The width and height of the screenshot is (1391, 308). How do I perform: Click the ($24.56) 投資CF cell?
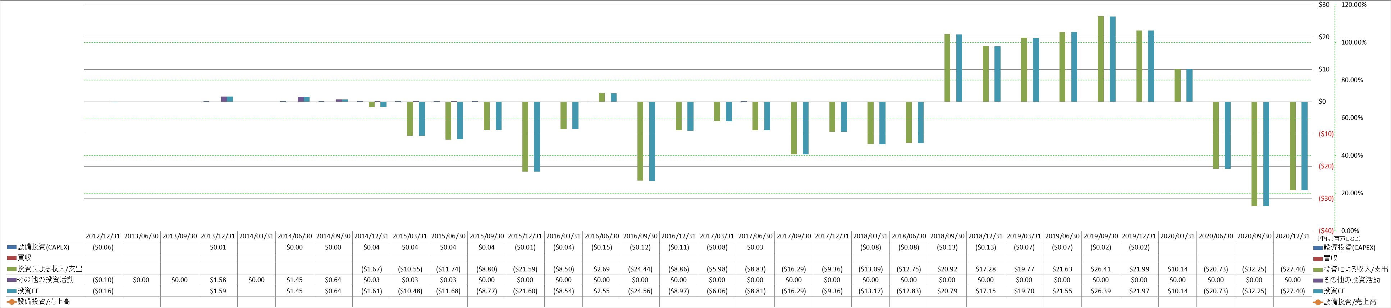(x=640, y=291)
